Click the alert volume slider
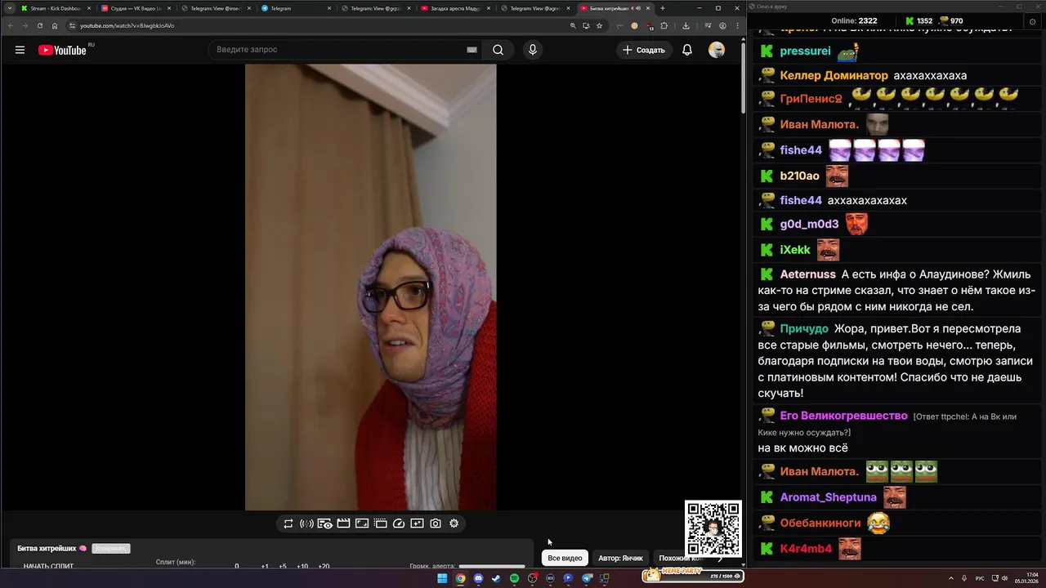Screen dimensions: 1046x588 pos(492,566)
